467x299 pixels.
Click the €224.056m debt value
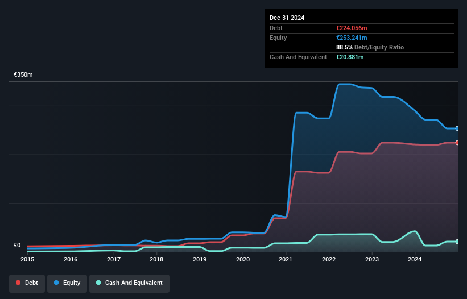tap(352, 28)
